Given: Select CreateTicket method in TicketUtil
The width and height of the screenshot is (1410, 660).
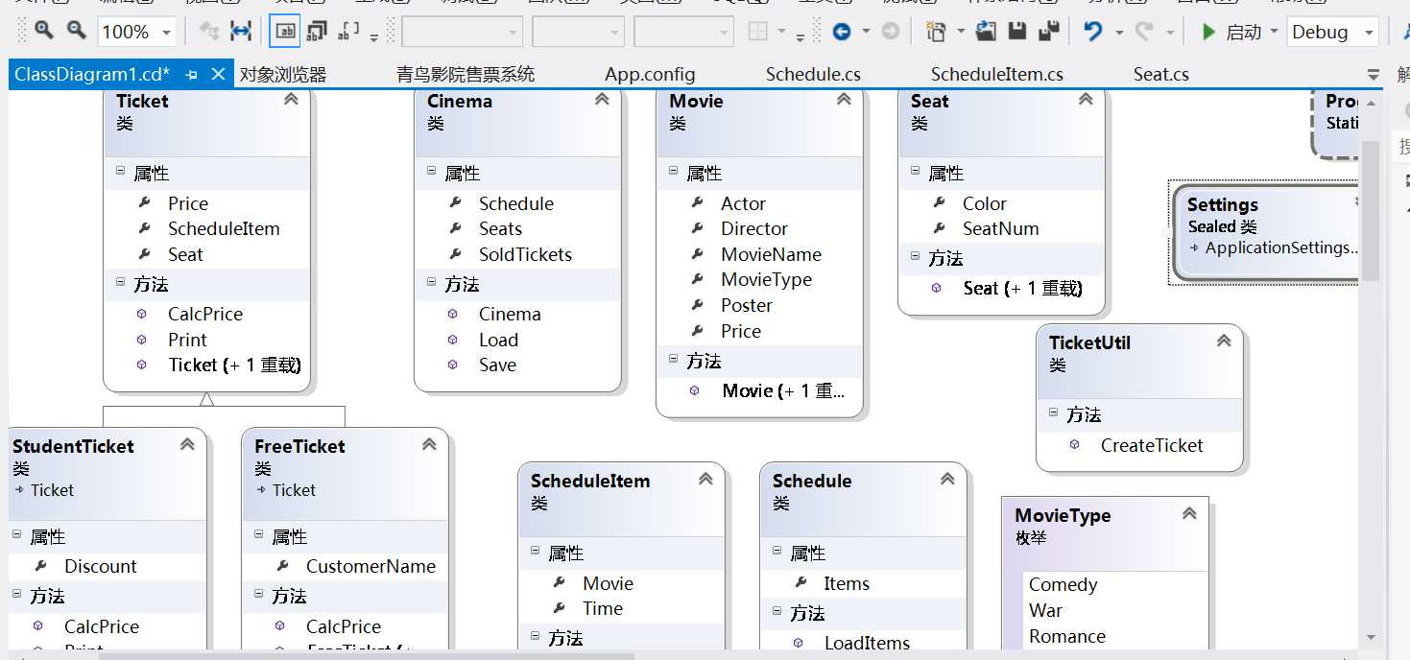Looking at the screenshot, I should pyautogui.click(x=1152, y=445).
